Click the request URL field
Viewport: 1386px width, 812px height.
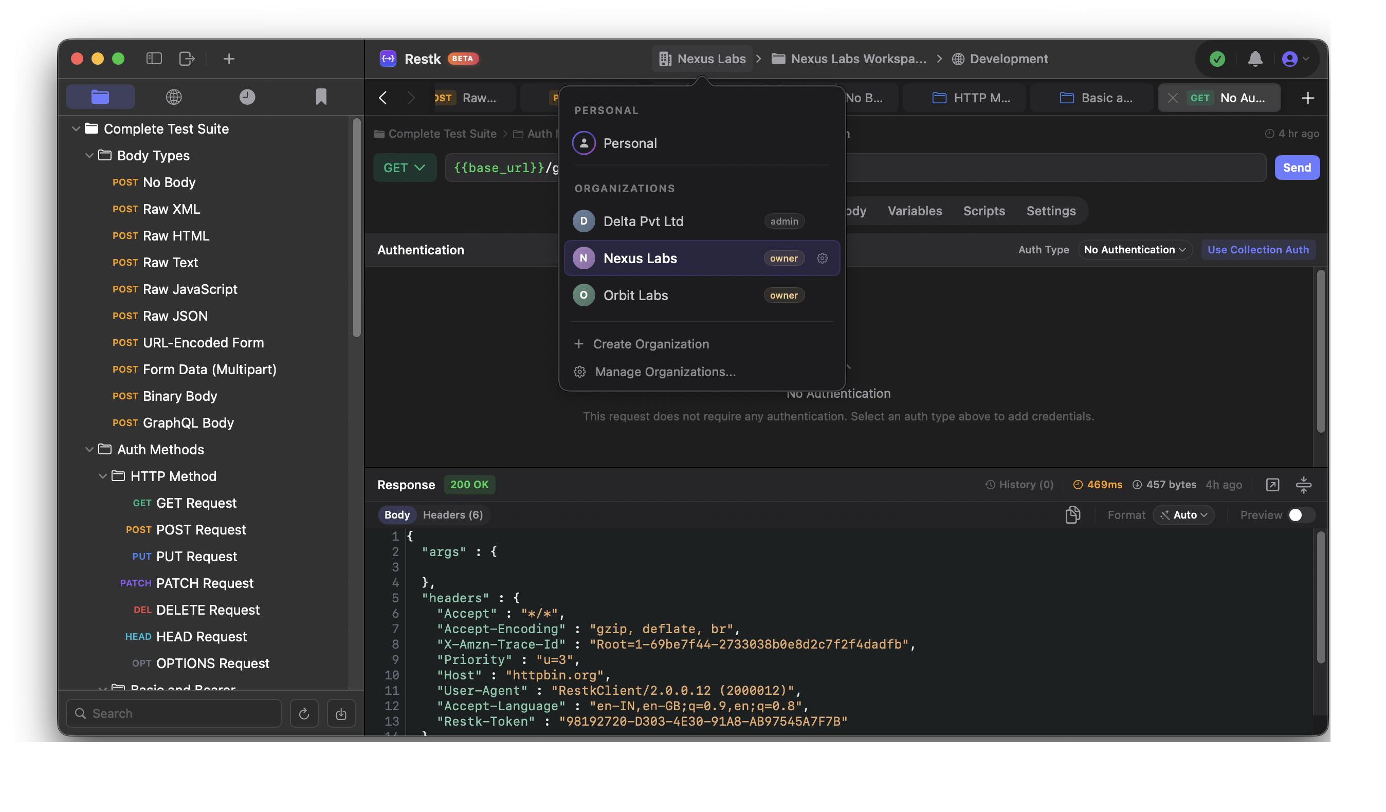coord(855,168)
